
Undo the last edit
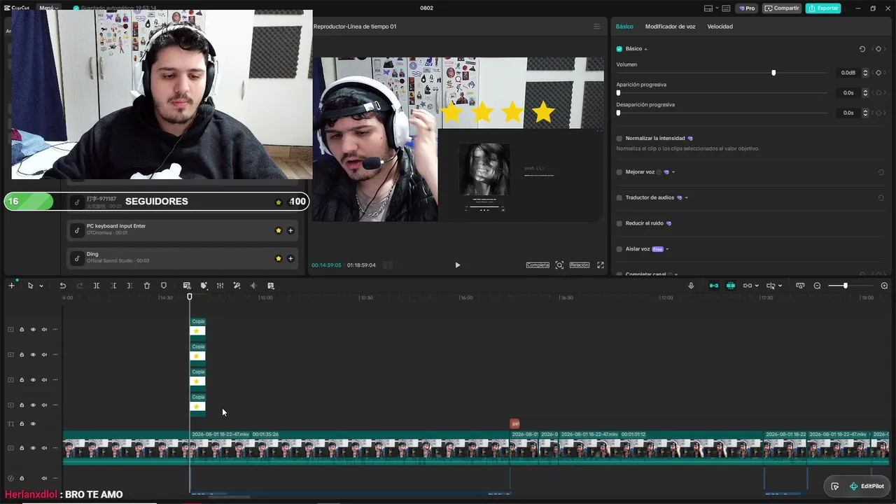tap(62, 286)
